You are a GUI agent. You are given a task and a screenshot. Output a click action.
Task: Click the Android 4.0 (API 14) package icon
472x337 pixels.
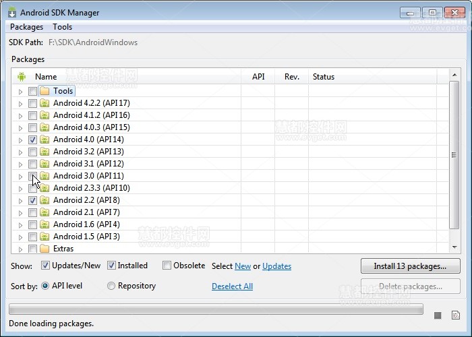click(45, 140)
